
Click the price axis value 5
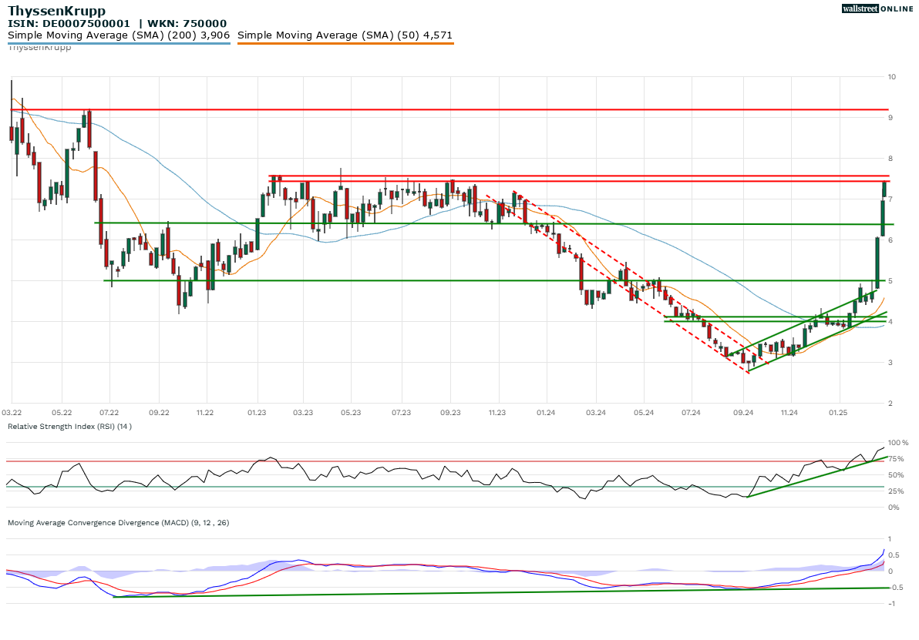click(890, 281)
